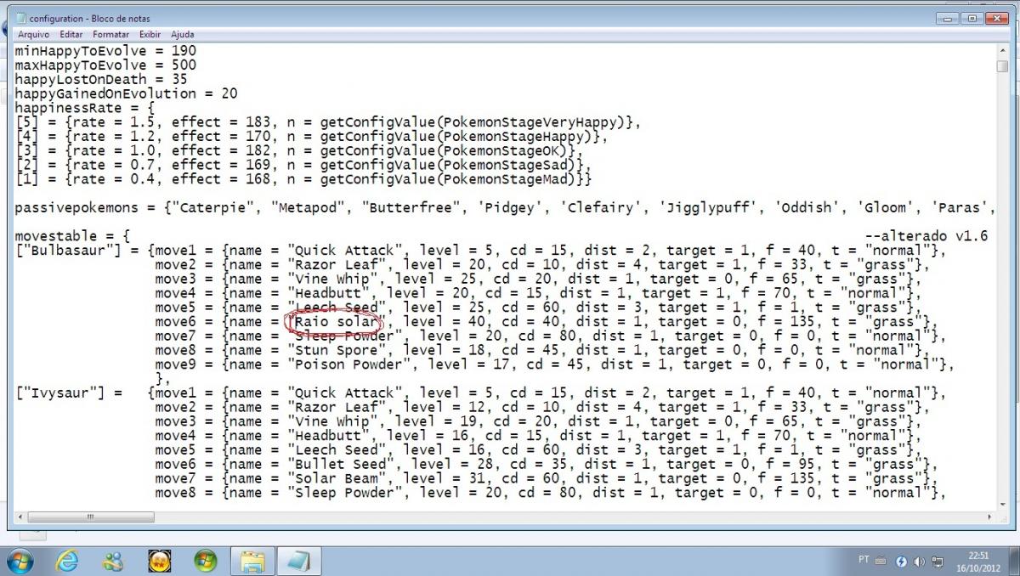Click the line 'happyLostOnDeath = 35'
The height and width of the screenshot is (576, 1020).
pyautogui.click(x=101, y=80)
